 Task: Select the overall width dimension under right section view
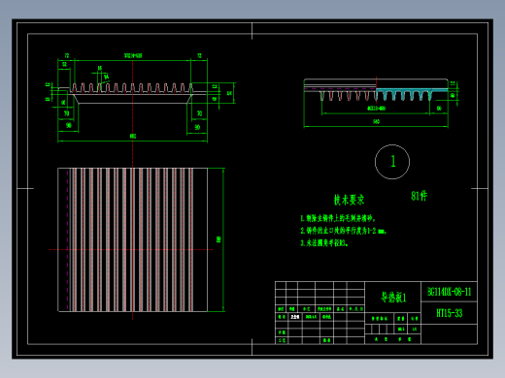[376, 122]
